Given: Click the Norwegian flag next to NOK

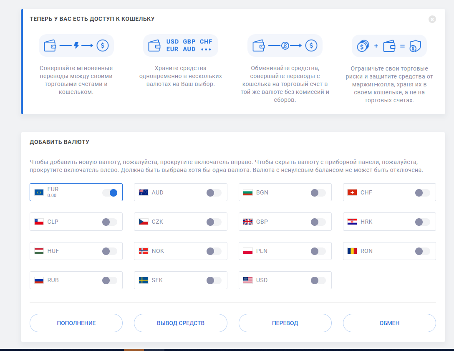Looking at the screenshot, I should [x=143, y=251].
